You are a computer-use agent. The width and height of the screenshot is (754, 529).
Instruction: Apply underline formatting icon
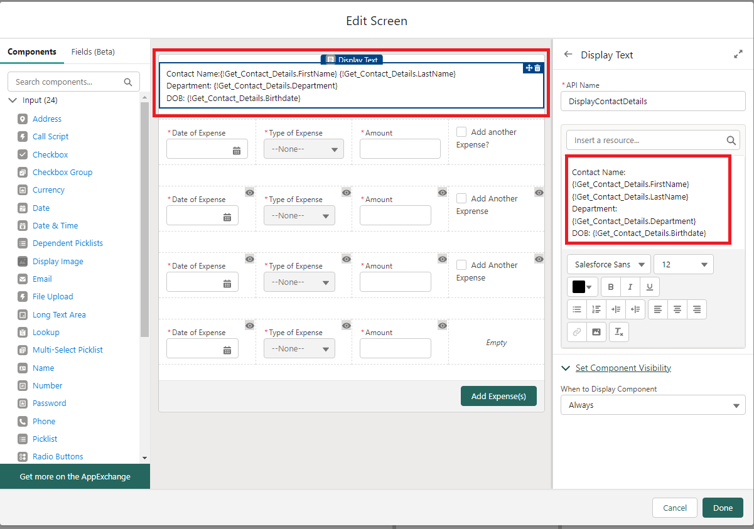click(x=649, y=287)
